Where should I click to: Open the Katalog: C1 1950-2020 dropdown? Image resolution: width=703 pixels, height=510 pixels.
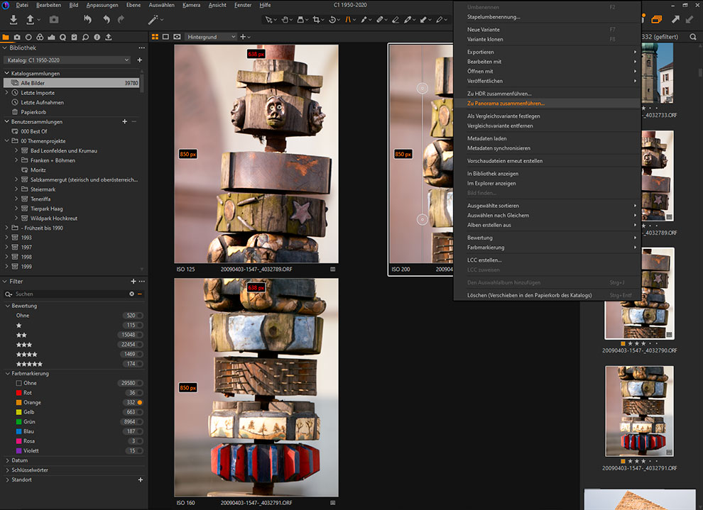tap(67, 60)
